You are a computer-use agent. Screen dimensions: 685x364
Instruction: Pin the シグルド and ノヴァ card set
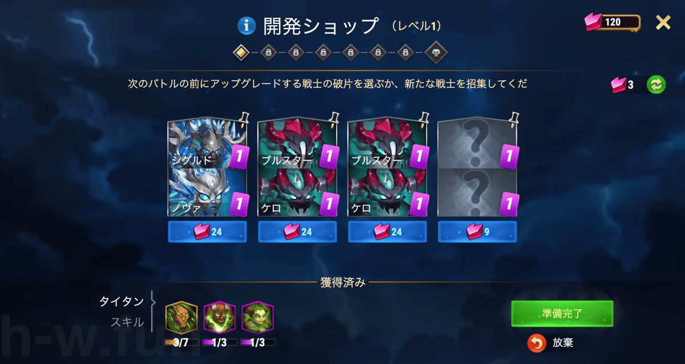244,118
